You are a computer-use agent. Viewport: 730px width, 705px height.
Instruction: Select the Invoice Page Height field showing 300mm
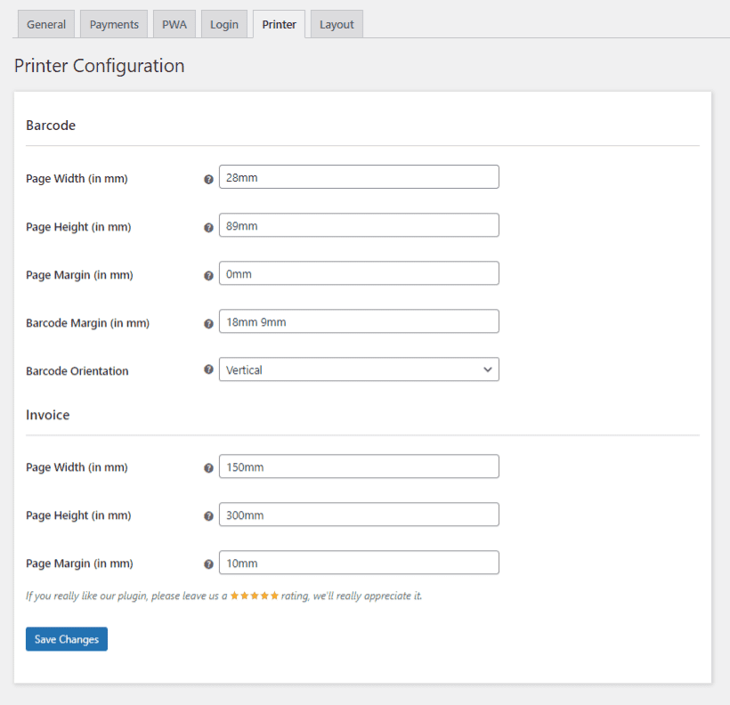click(359, 515)
